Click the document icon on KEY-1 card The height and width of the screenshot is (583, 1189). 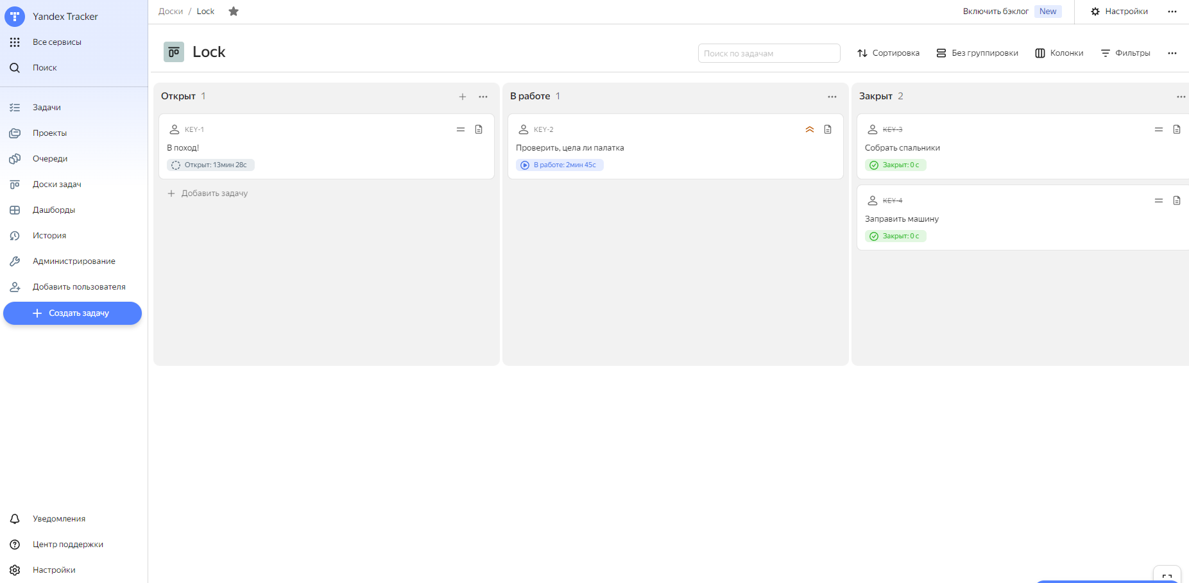[479, 129]
